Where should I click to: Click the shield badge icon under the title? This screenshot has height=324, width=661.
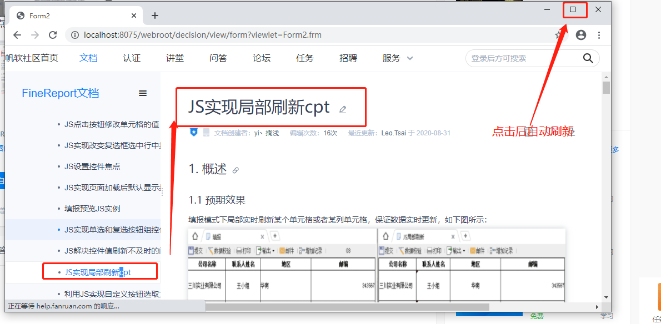193,132
